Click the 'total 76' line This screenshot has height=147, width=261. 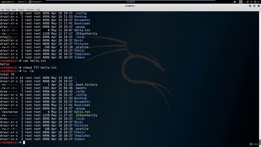coord(7,74)
